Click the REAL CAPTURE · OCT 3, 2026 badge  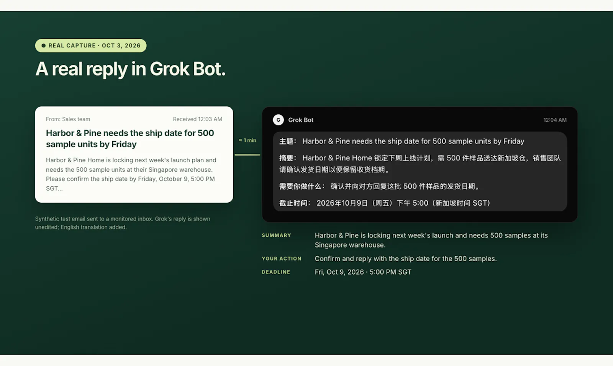[x=91, y=46]
